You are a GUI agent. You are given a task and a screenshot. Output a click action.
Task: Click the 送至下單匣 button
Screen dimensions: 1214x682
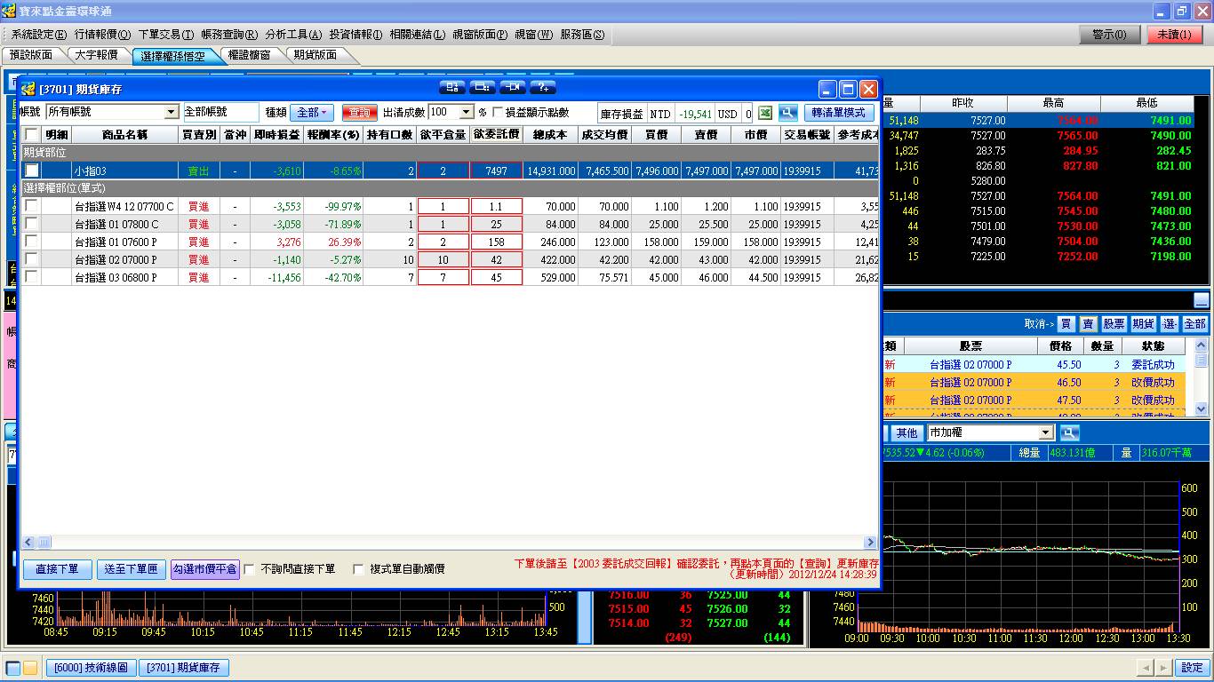tap(131, 569)
